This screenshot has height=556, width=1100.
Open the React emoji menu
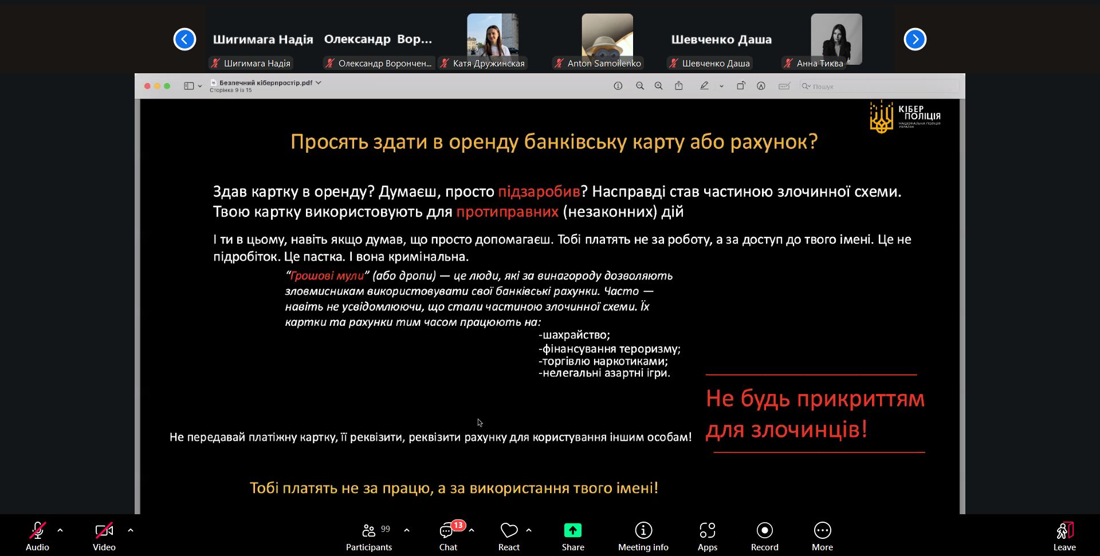509,535
